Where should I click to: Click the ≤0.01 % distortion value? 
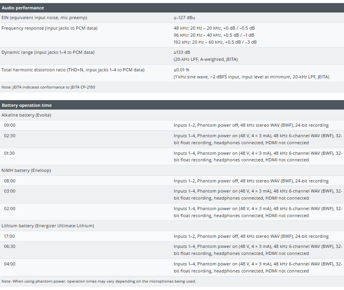tap(182, 70)
